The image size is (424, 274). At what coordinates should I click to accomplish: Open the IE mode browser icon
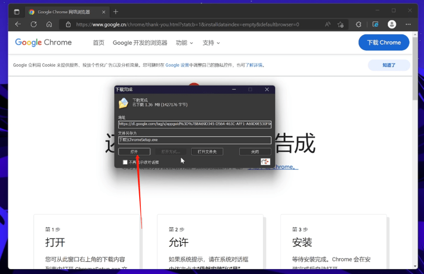click(375, 24)
